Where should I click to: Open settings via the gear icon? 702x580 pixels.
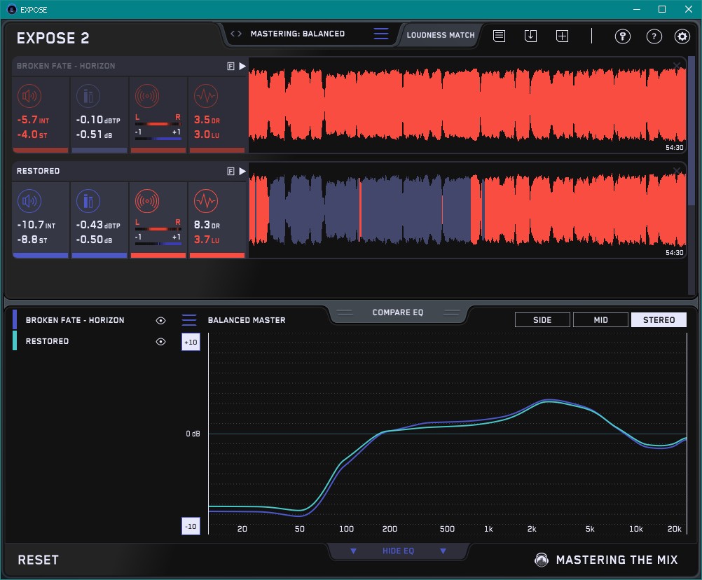tap(682, 36)
